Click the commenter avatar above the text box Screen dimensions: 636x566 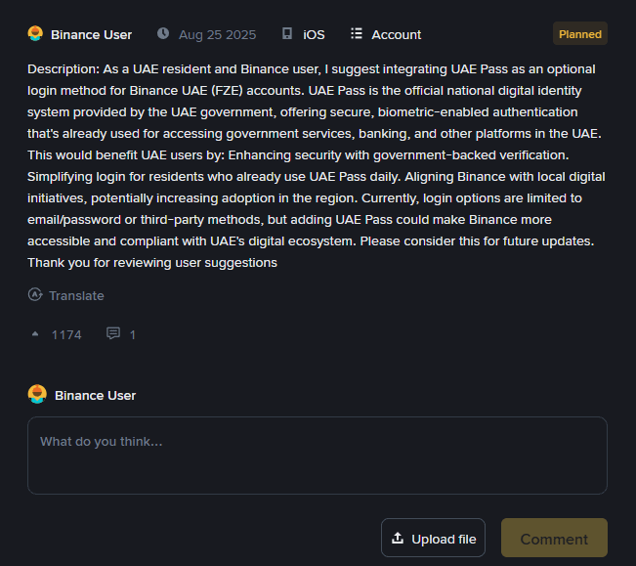tap(37, 395)
